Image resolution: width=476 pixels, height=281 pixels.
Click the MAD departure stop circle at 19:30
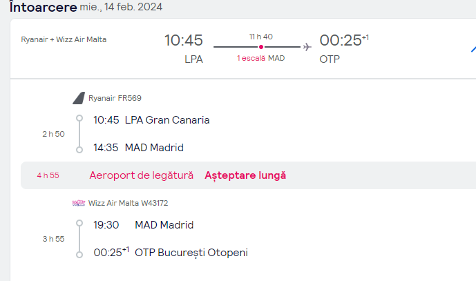(x=79, y=223)
